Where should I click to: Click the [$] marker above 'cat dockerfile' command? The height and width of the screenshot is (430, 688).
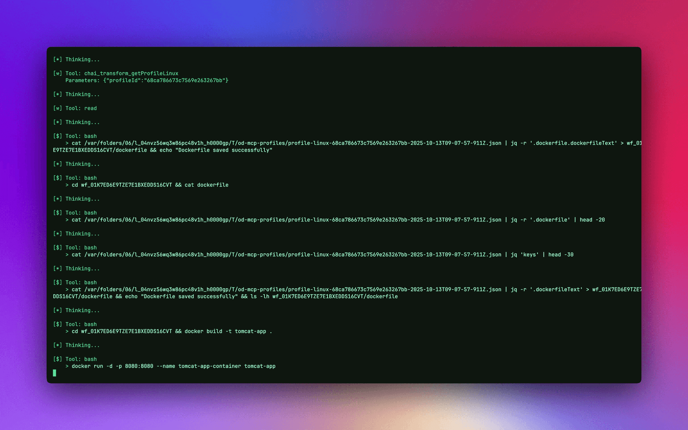(x=57, y=178)
